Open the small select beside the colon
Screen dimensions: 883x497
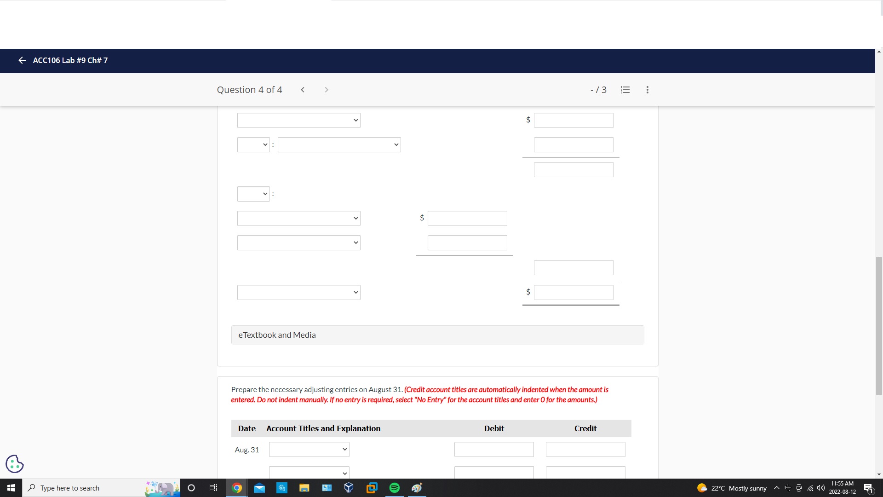coord(253,144)
